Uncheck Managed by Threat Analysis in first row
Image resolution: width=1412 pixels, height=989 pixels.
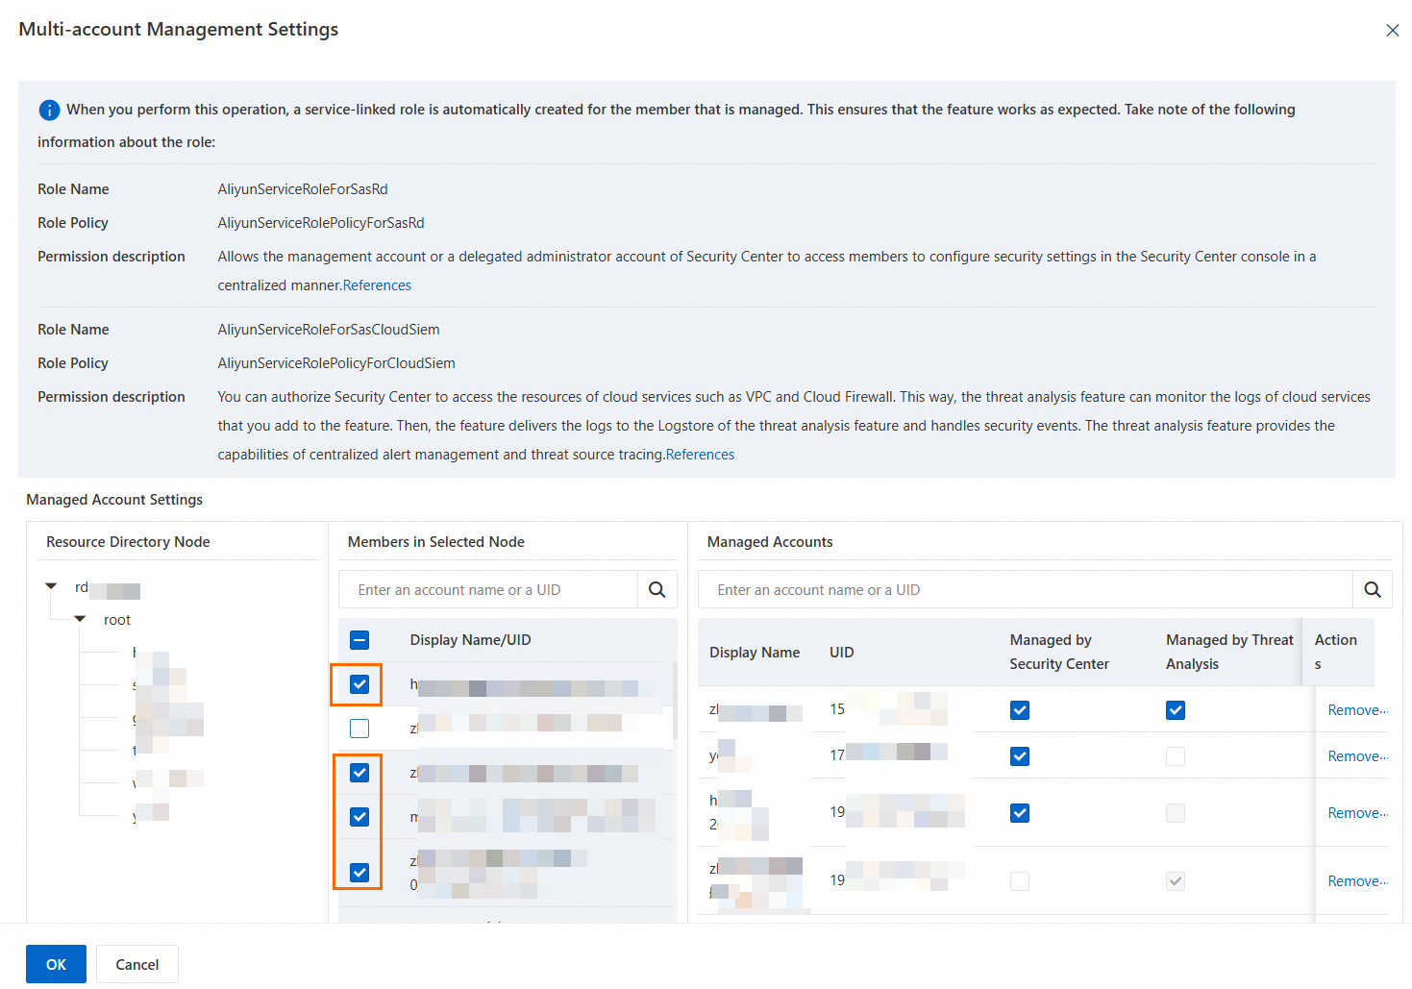pyautogui.click(x=1175, y=710)
